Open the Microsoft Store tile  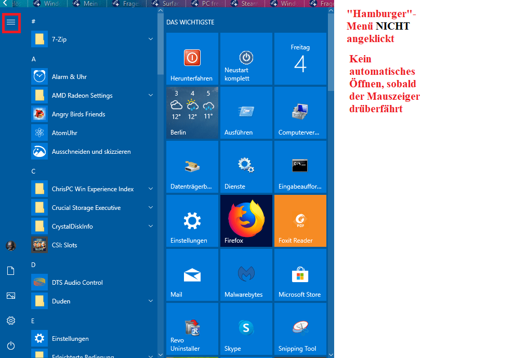pyautogui.click(x=300, y=274)
